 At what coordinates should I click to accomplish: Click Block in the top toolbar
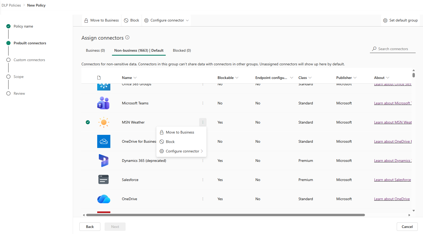[x=132, y=20]
